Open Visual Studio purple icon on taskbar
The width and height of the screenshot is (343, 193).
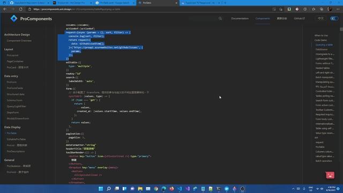click(x=188, y=189)
